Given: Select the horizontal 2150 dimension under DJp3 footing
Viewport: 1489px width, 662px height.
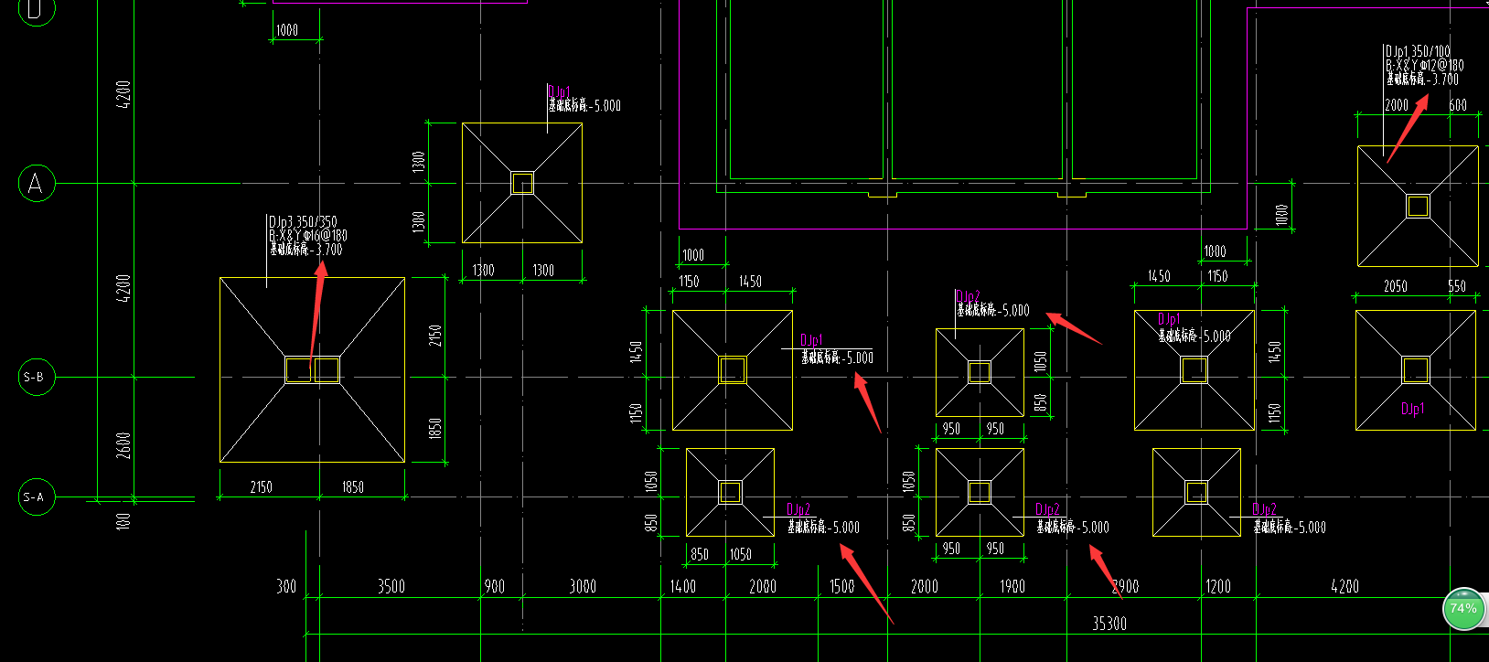Looking at the screenshot, I should pyautogui.click(x=261, y=487).
